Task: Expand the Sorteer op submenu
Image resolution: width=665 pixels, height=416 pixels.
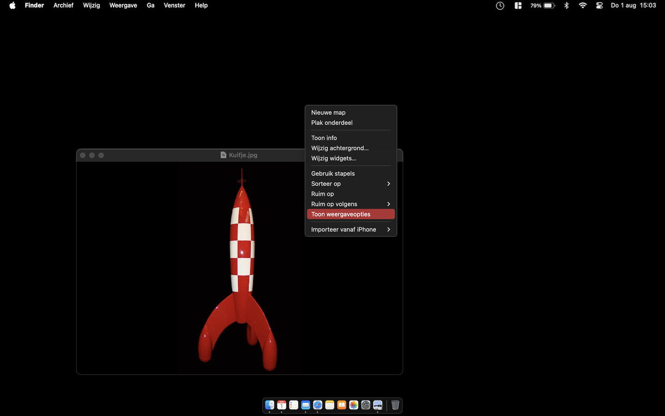Action: point(351,184)
